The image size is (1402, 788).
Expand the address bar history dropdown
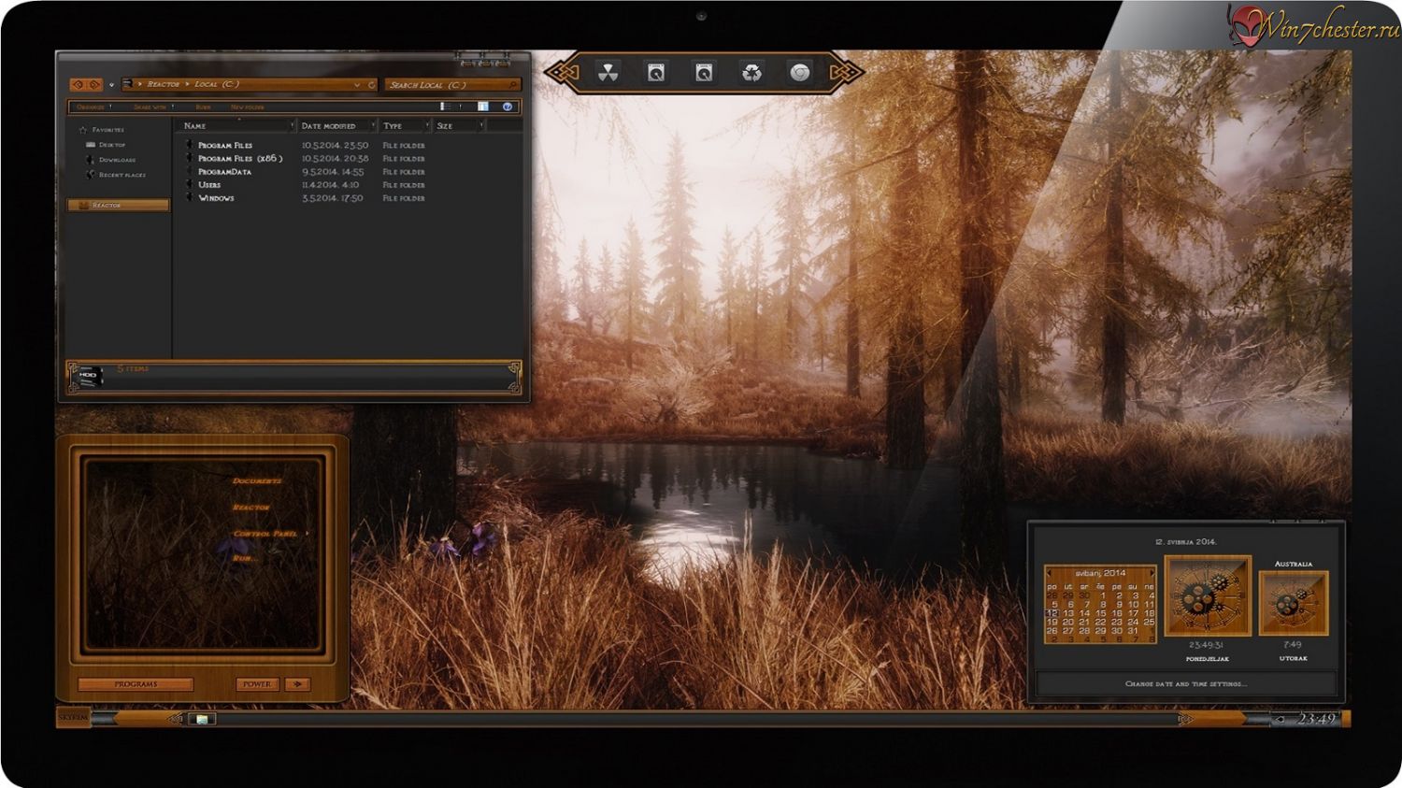click(357, 85)
